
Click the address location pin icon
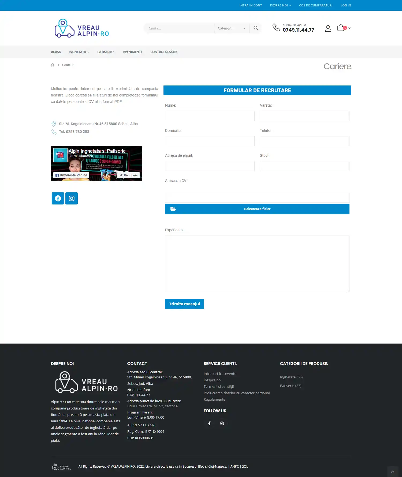pos(54,124)
